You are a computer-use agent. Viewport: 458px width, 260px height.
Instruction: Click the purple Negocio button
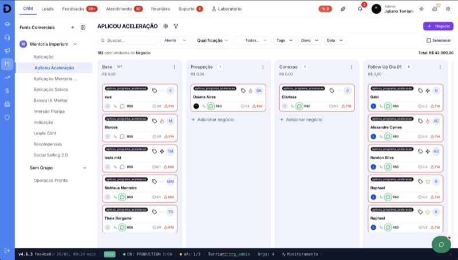point(438,26)
